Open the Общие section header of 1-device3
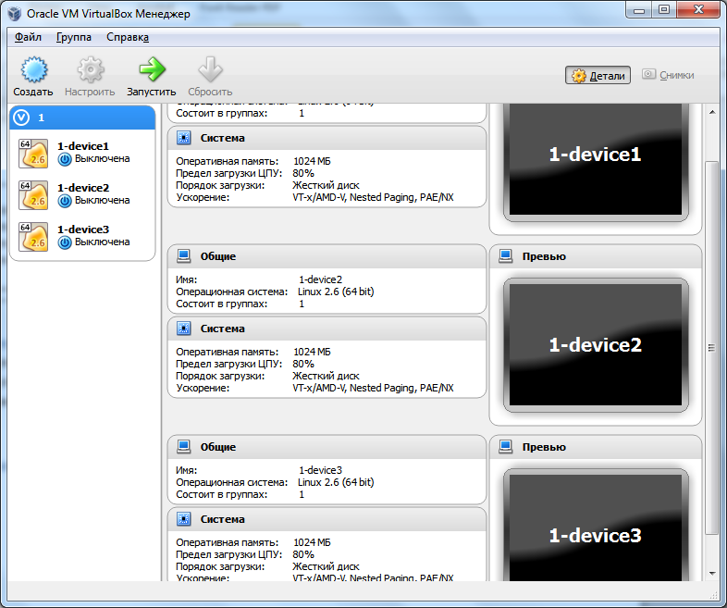 pos(327,447)
